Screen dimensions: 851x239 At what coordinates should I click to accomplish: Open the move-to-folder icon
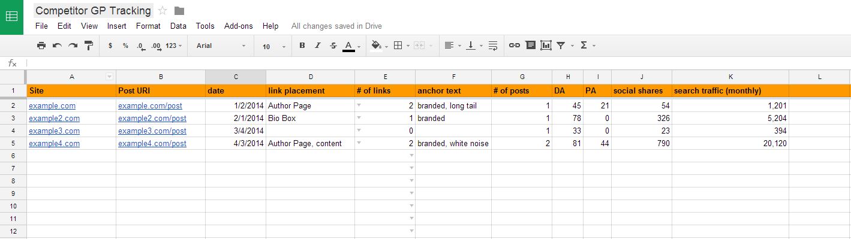click(179, 11)
